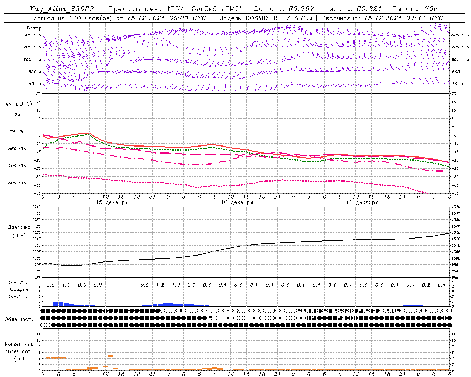The width and height of the screenshot is (471, 377).
Task: Click the 0.7 precipitation amount value
Action: [x=191, y=285]
